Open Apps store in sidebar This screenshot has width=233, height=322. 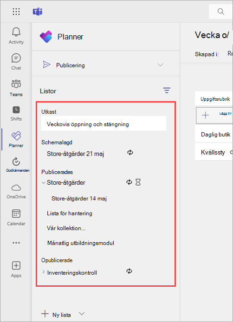click(x=16, y=270)
